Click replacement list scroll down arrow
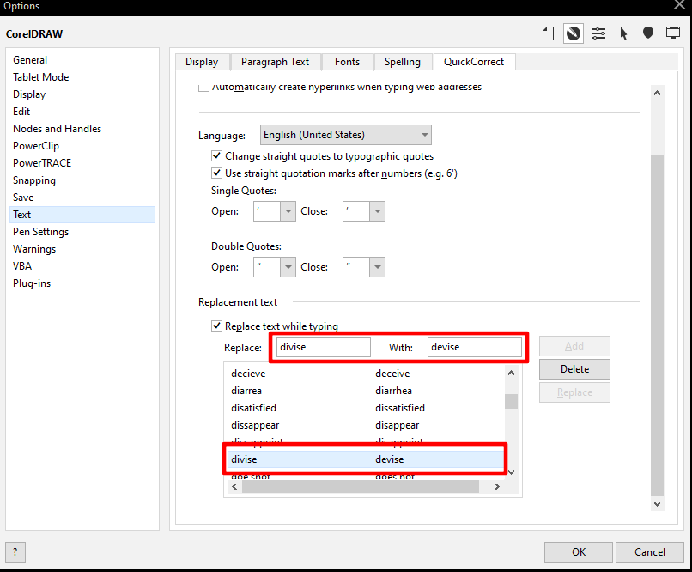This screenshot has height=572, width=692. [511, 472]
